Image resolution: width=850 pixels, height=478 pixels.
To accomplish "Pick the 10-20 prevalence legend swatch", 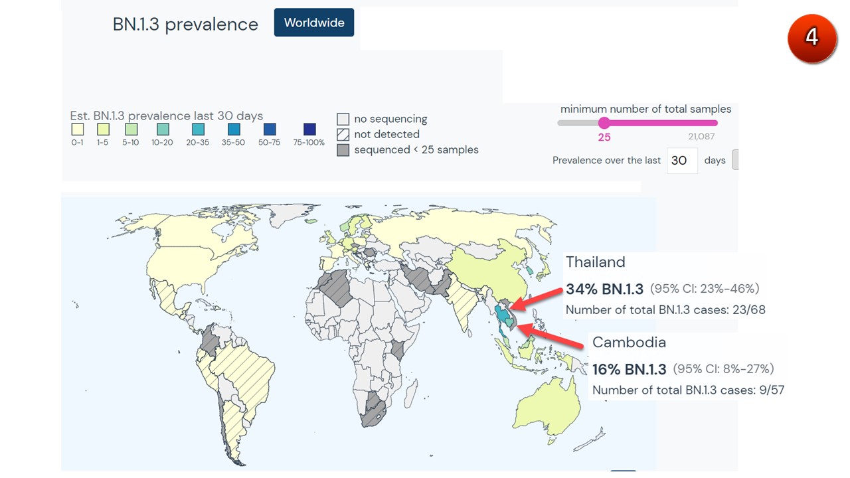I will click(x=163, y=129).
